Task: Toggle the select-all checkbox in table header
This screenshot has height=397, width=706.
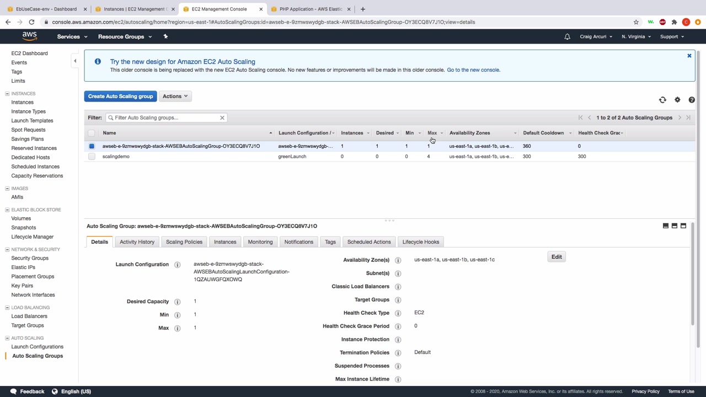Action: click(92, 133)
